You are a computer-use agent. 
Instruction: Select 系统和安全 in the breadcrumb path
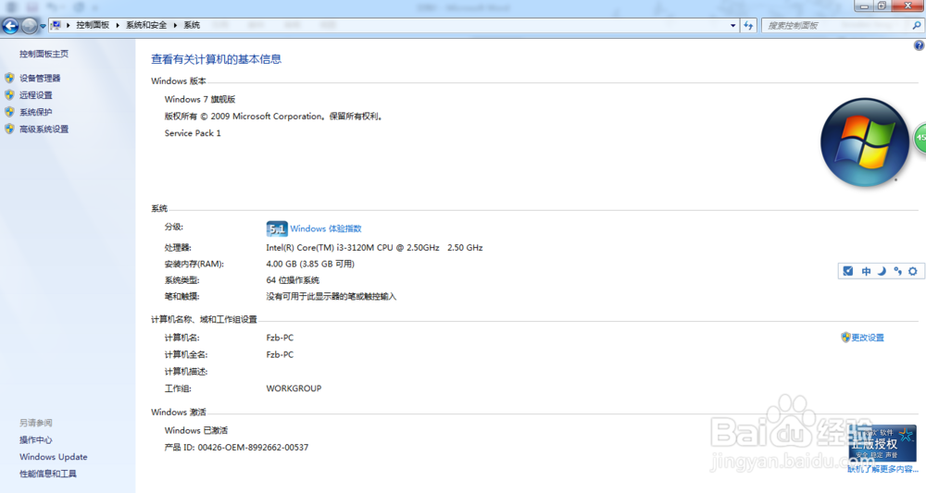click(146, 25)
